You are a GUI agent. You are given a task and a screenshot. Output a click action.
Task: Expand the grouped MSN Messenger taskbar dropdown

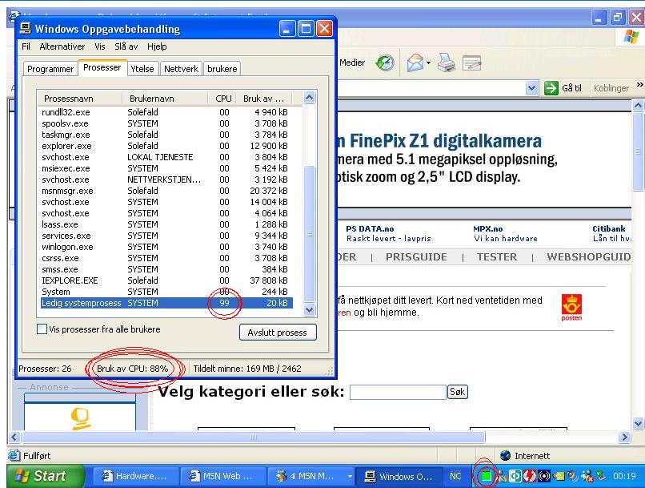coord(350,477)
